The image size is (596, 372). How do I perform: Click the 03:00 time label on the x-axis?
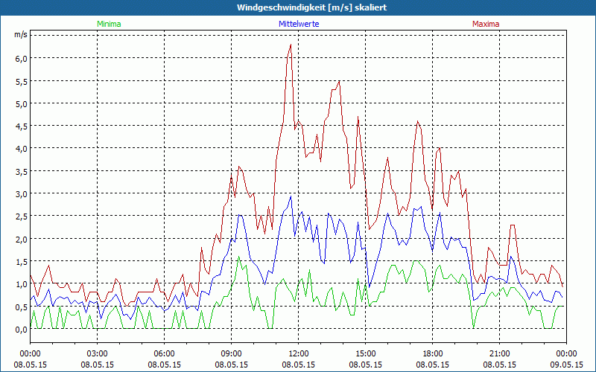pos(98,354)
